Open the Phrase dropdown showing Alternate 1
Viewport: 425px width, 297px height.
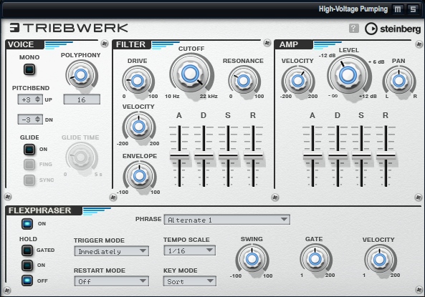[x=227, y=220]
